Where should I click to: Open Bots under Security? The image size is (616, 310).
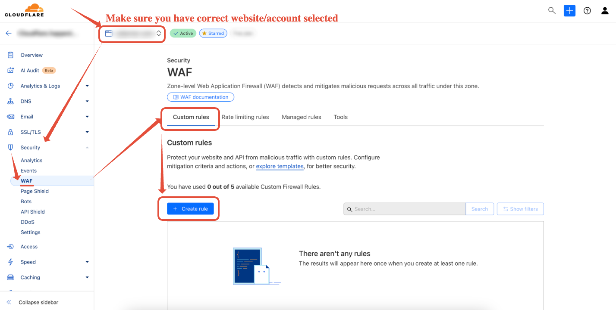click(x=26, y=201)
